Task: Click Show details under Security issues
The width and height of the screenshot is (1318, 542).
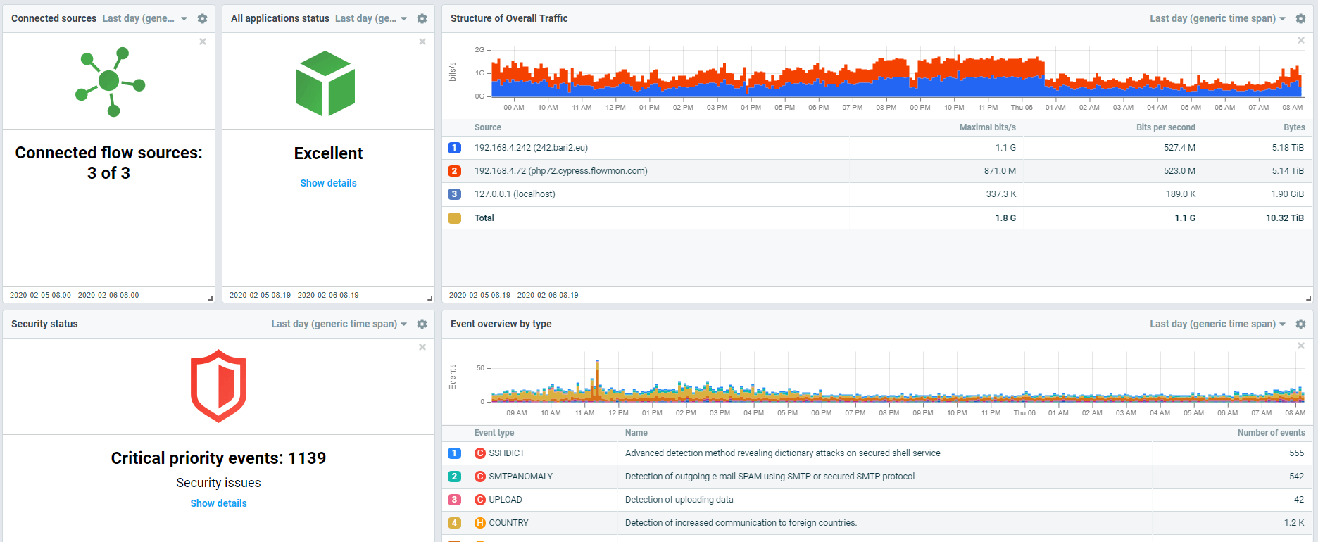Action: pos(218,503)
